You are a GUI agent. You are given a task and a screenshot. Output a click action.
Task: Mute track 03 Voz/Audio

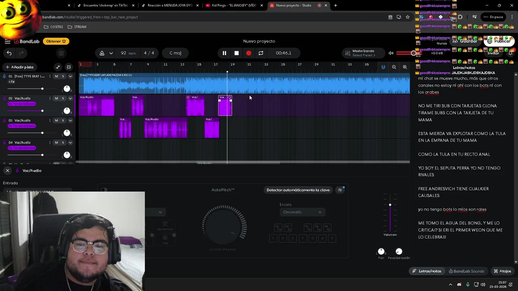click(x=56, y=120)
